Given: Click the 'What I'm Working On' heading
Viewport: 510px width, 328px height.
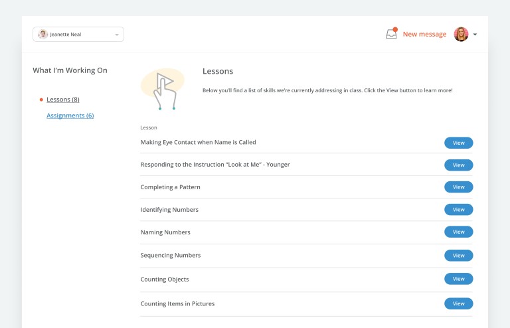Looking at the screenshot, I should pos(70,70).
